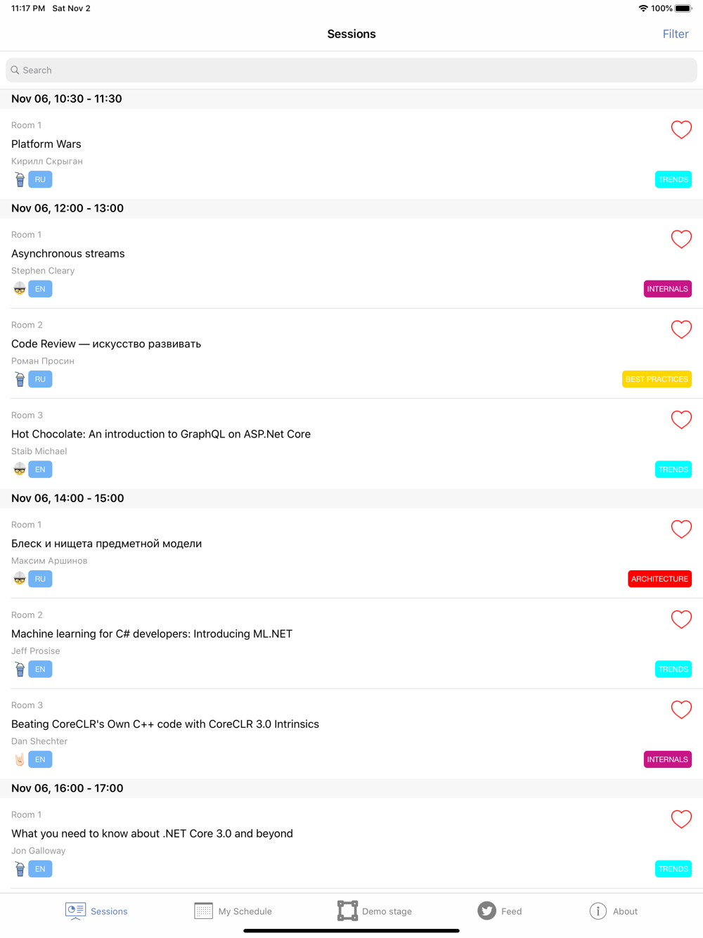
Task: Click the Search input field
Action: 351,70
